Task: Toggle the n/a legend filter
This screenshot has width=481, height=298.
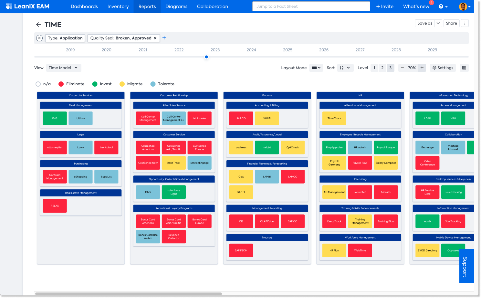Action: point(43,84)
